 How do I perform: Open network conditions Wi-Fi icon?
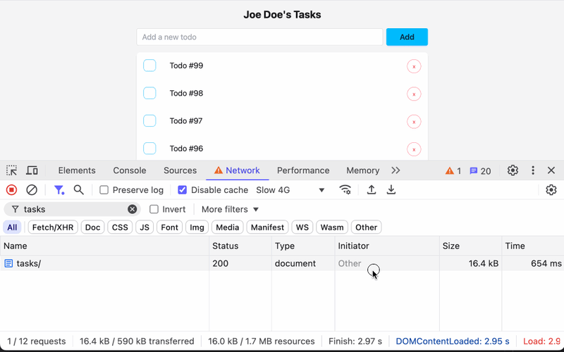pos(345,190)
